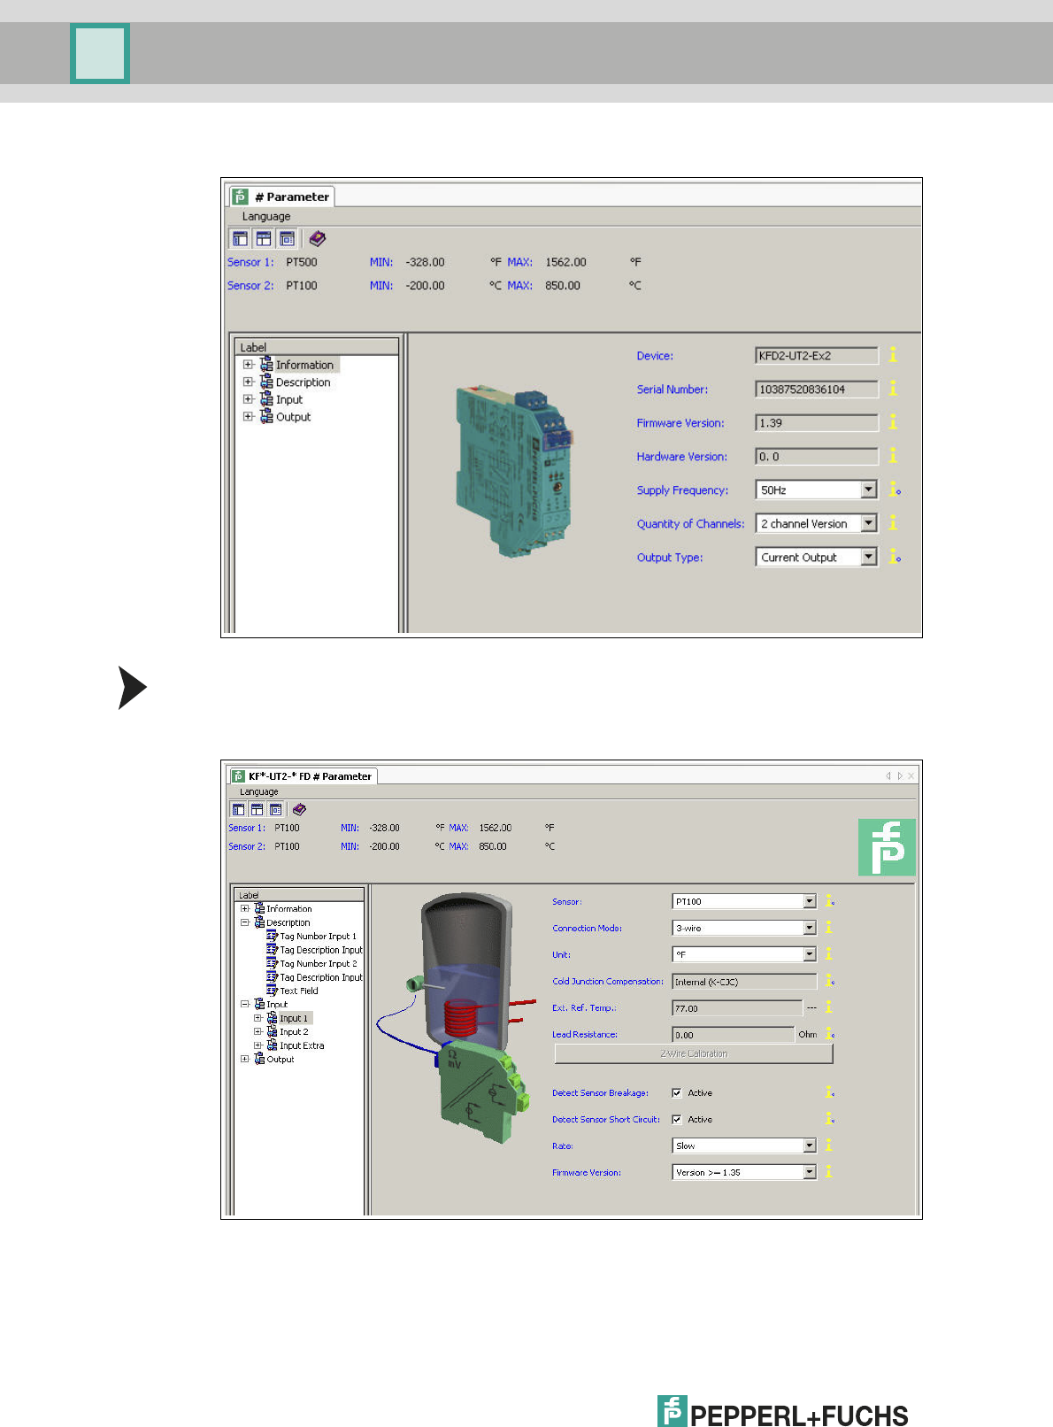The width and height of the screenshot is (1053, 1427).
Task: Click info icon beside Lead Resistance
Action: coord(830,1034)
